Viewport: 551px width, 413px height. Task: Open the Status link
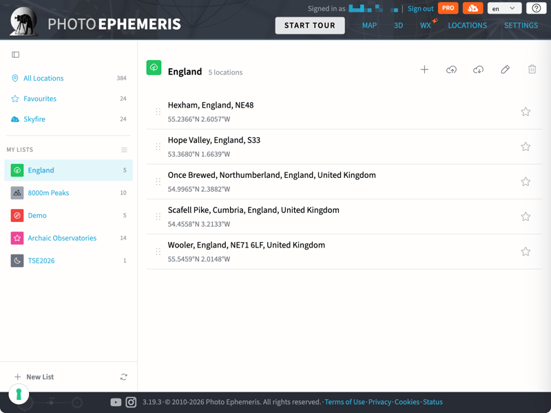point(433,402)
